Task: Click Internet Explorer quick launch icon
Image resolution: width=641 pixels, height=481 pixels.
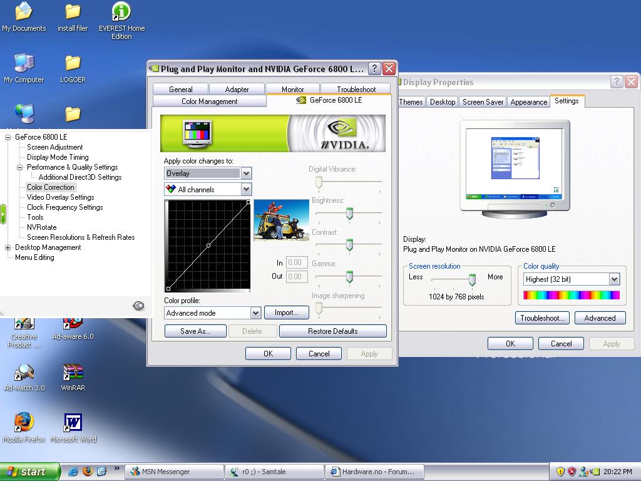Action: (74, 471)
